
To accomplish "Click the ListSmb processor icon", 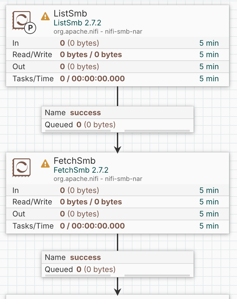I will [21, 20].
